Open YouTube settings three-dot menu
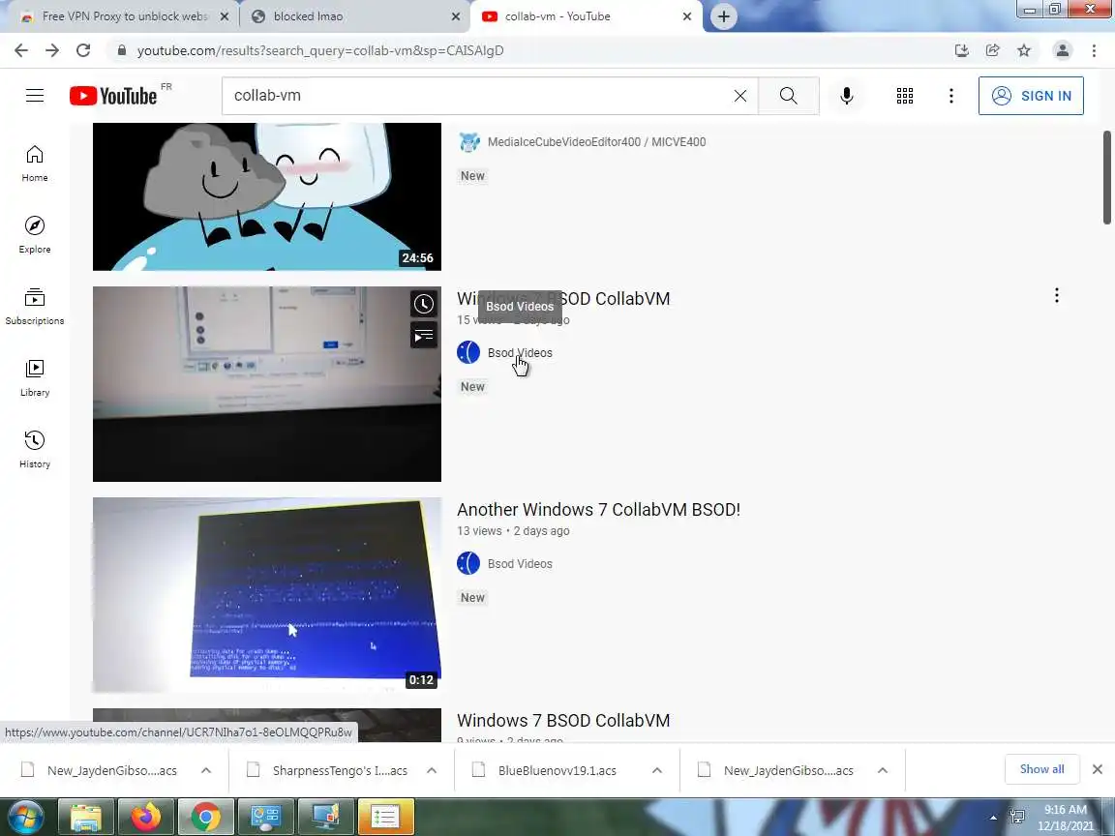 950,96
